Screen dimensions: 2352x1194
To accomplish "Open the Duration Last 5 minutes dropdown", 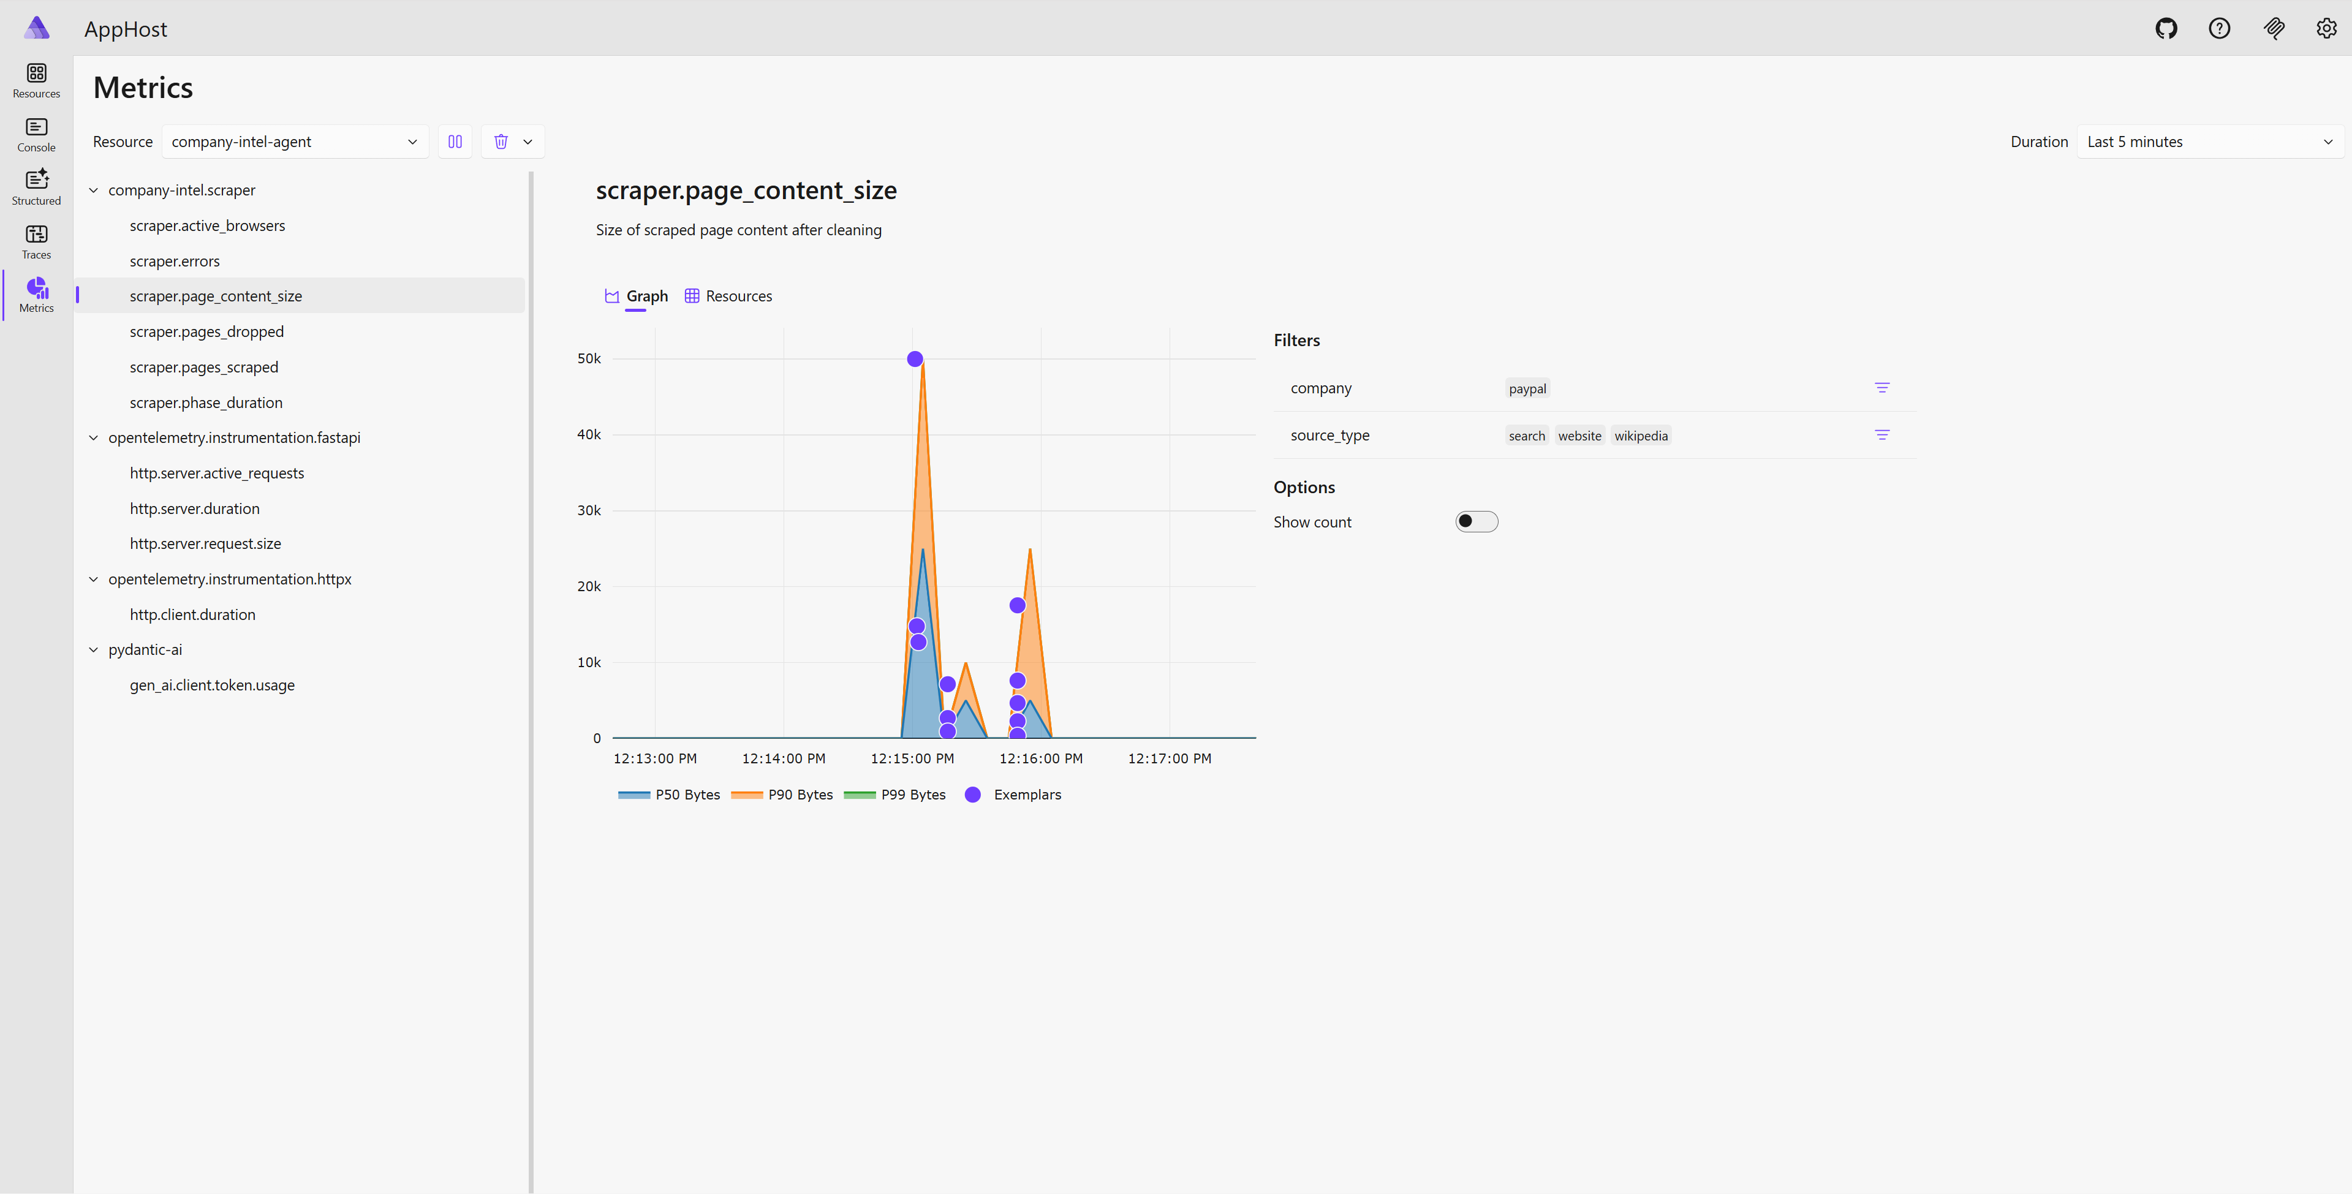I will click(2210, 142).
